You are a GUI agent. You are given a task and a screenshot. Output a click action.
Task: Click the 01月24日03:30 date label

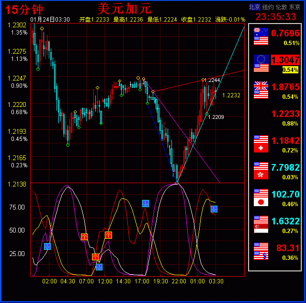tap(50, 20)
